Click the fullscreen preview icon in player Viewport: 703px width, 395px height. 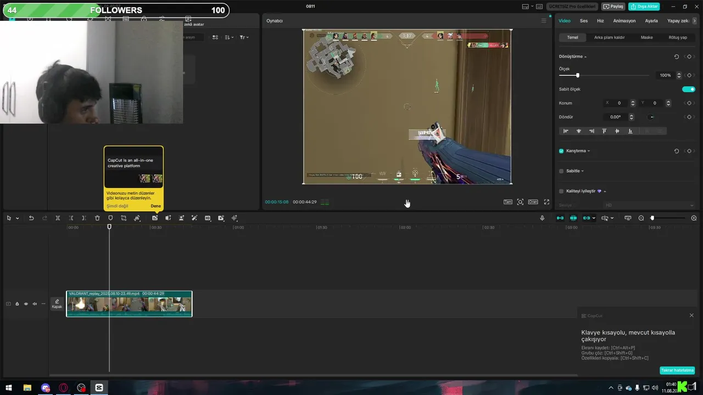[x=546, y=202]
